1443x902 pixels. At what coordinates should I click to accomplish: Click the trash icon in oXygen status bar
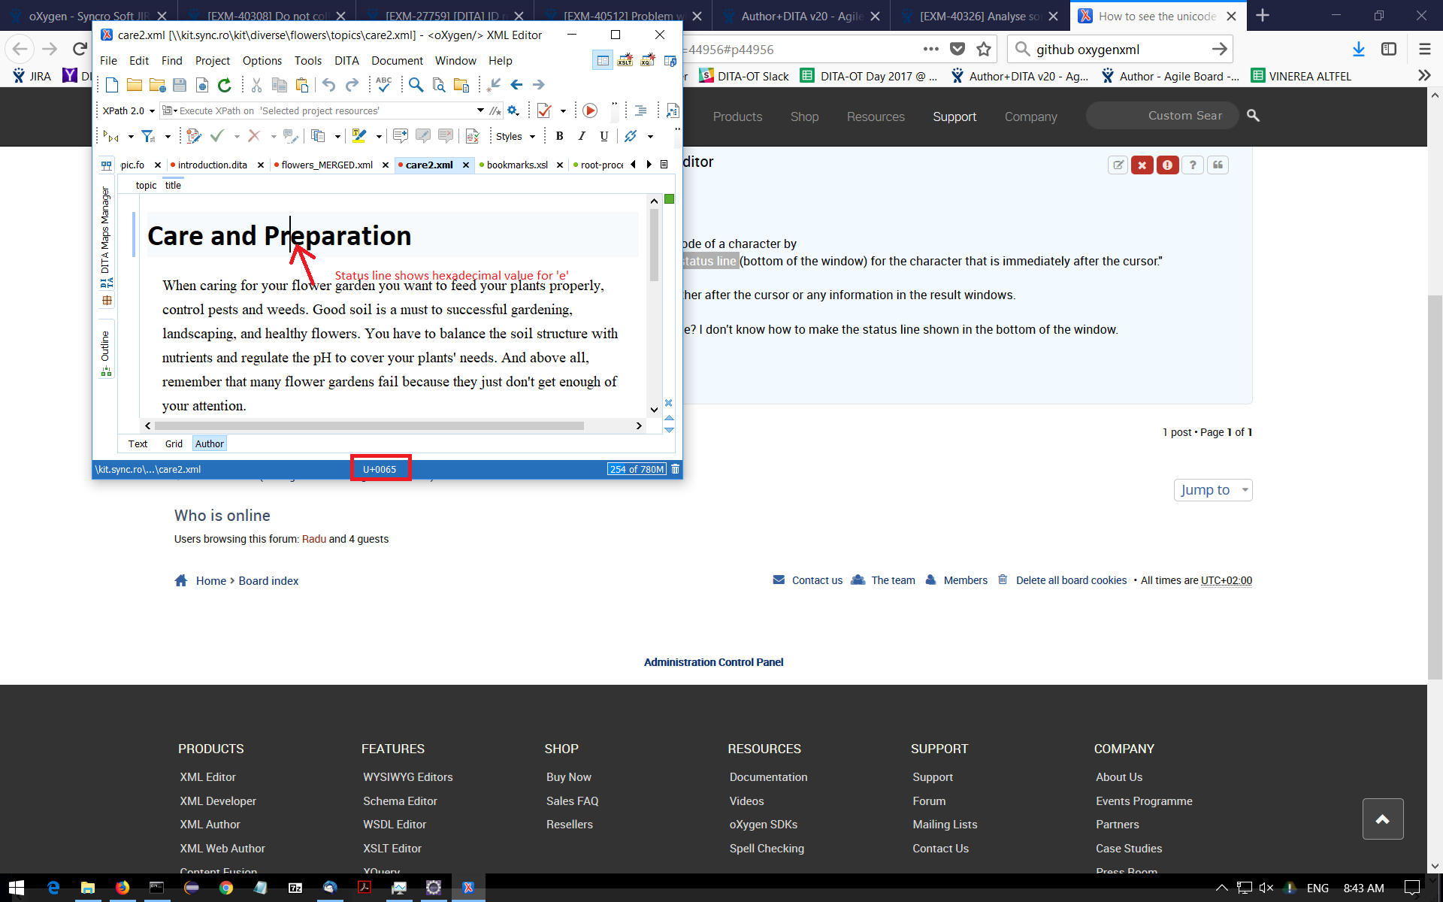[x=675, y=469]
